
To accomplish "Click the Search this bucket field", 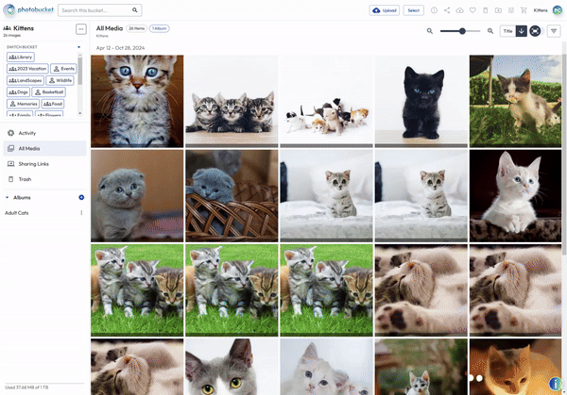I will tap(100, 10).
